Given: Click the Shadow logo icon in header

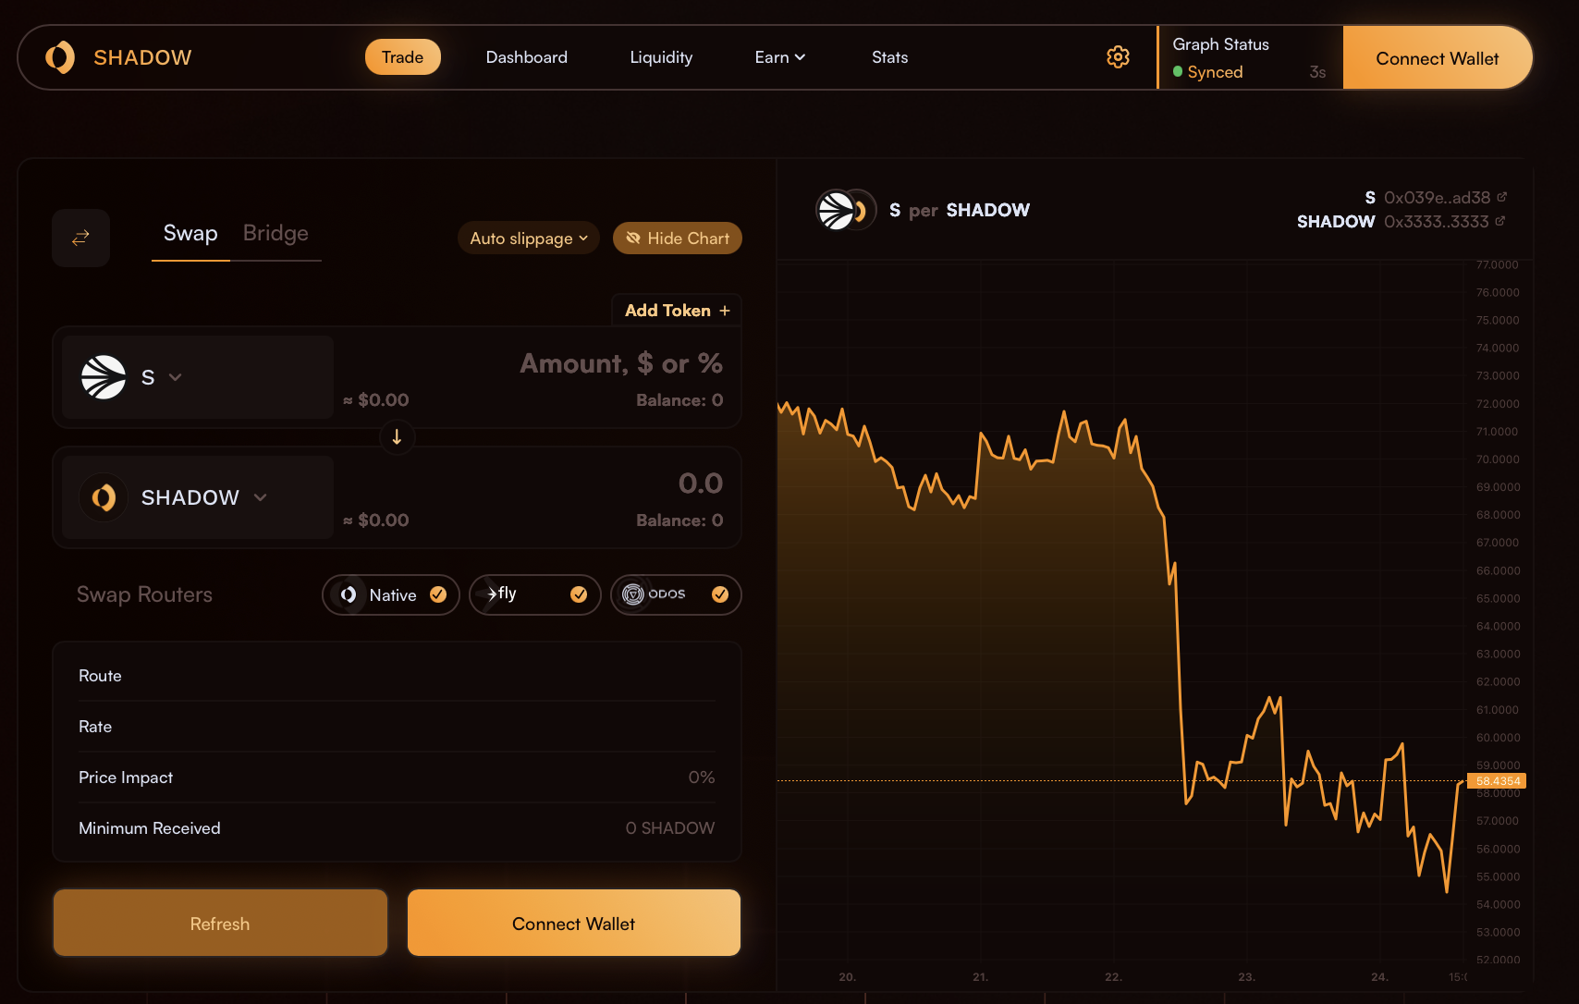Looking at the screenshot, I should (60, 57).
